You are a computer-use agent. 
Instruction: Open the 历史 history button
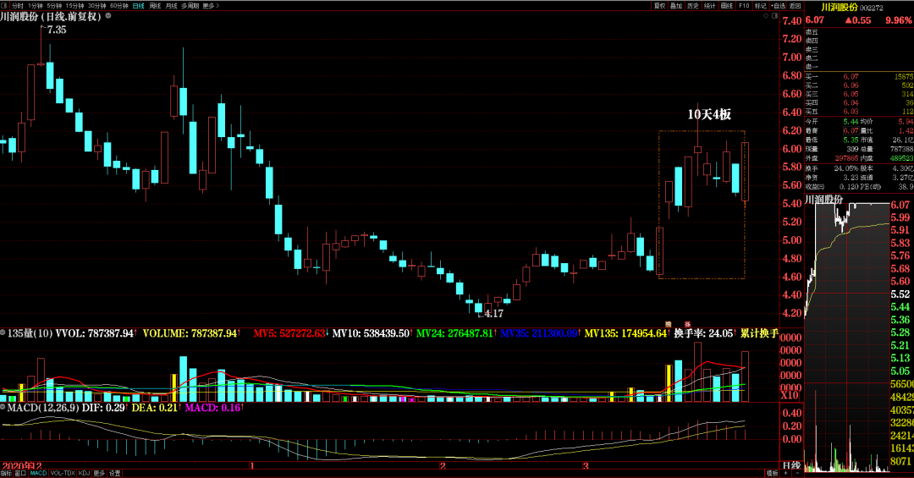coord(693,5)
